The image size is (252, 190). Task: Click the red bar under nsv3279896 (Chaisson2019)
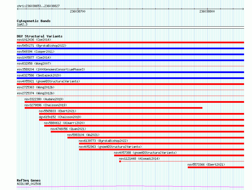click(x=114, y=108)
